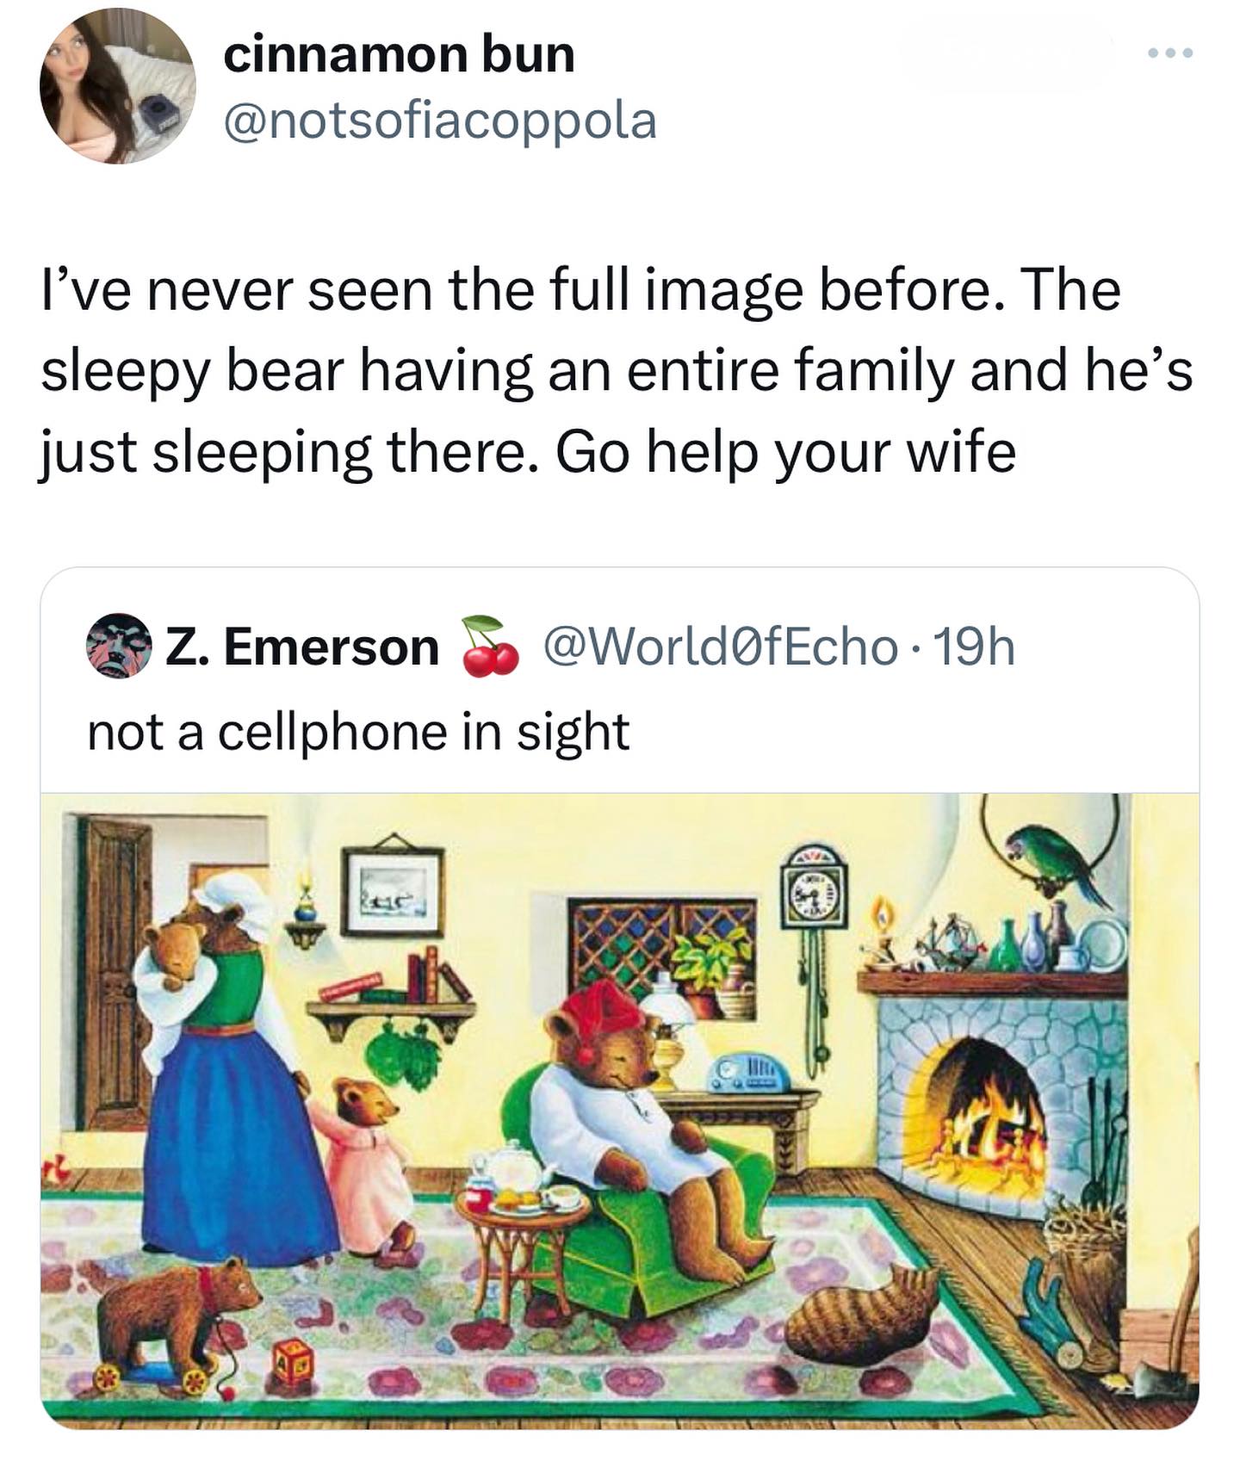Image resolution: width=1240 pixels, height=1467 pixels.
Task: Open the cinnamon bun display name
Action: click(x=399, y=55)
